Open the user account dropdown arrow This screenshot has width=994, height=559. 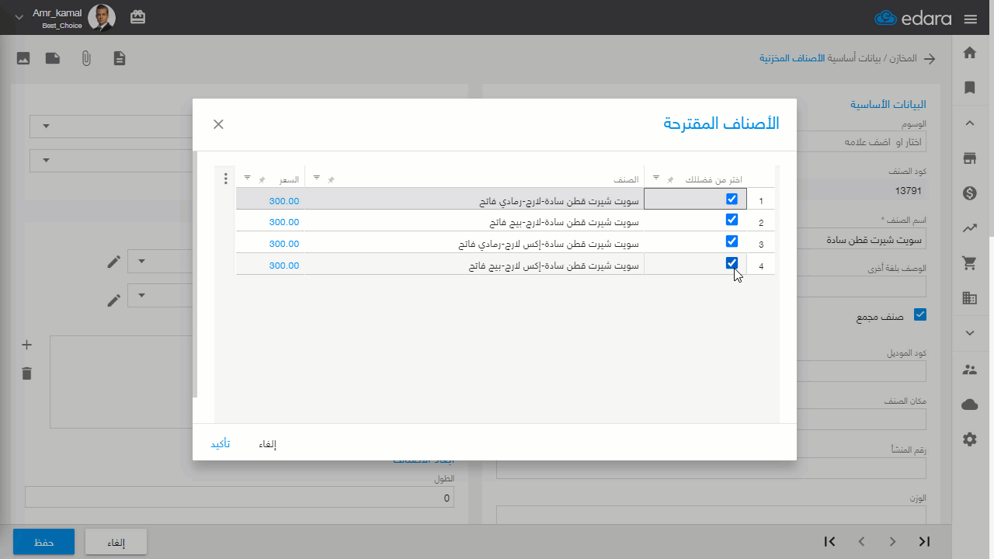19,17
